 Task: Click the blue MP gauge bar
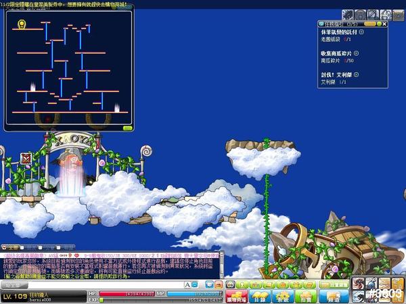pos(194,294)
